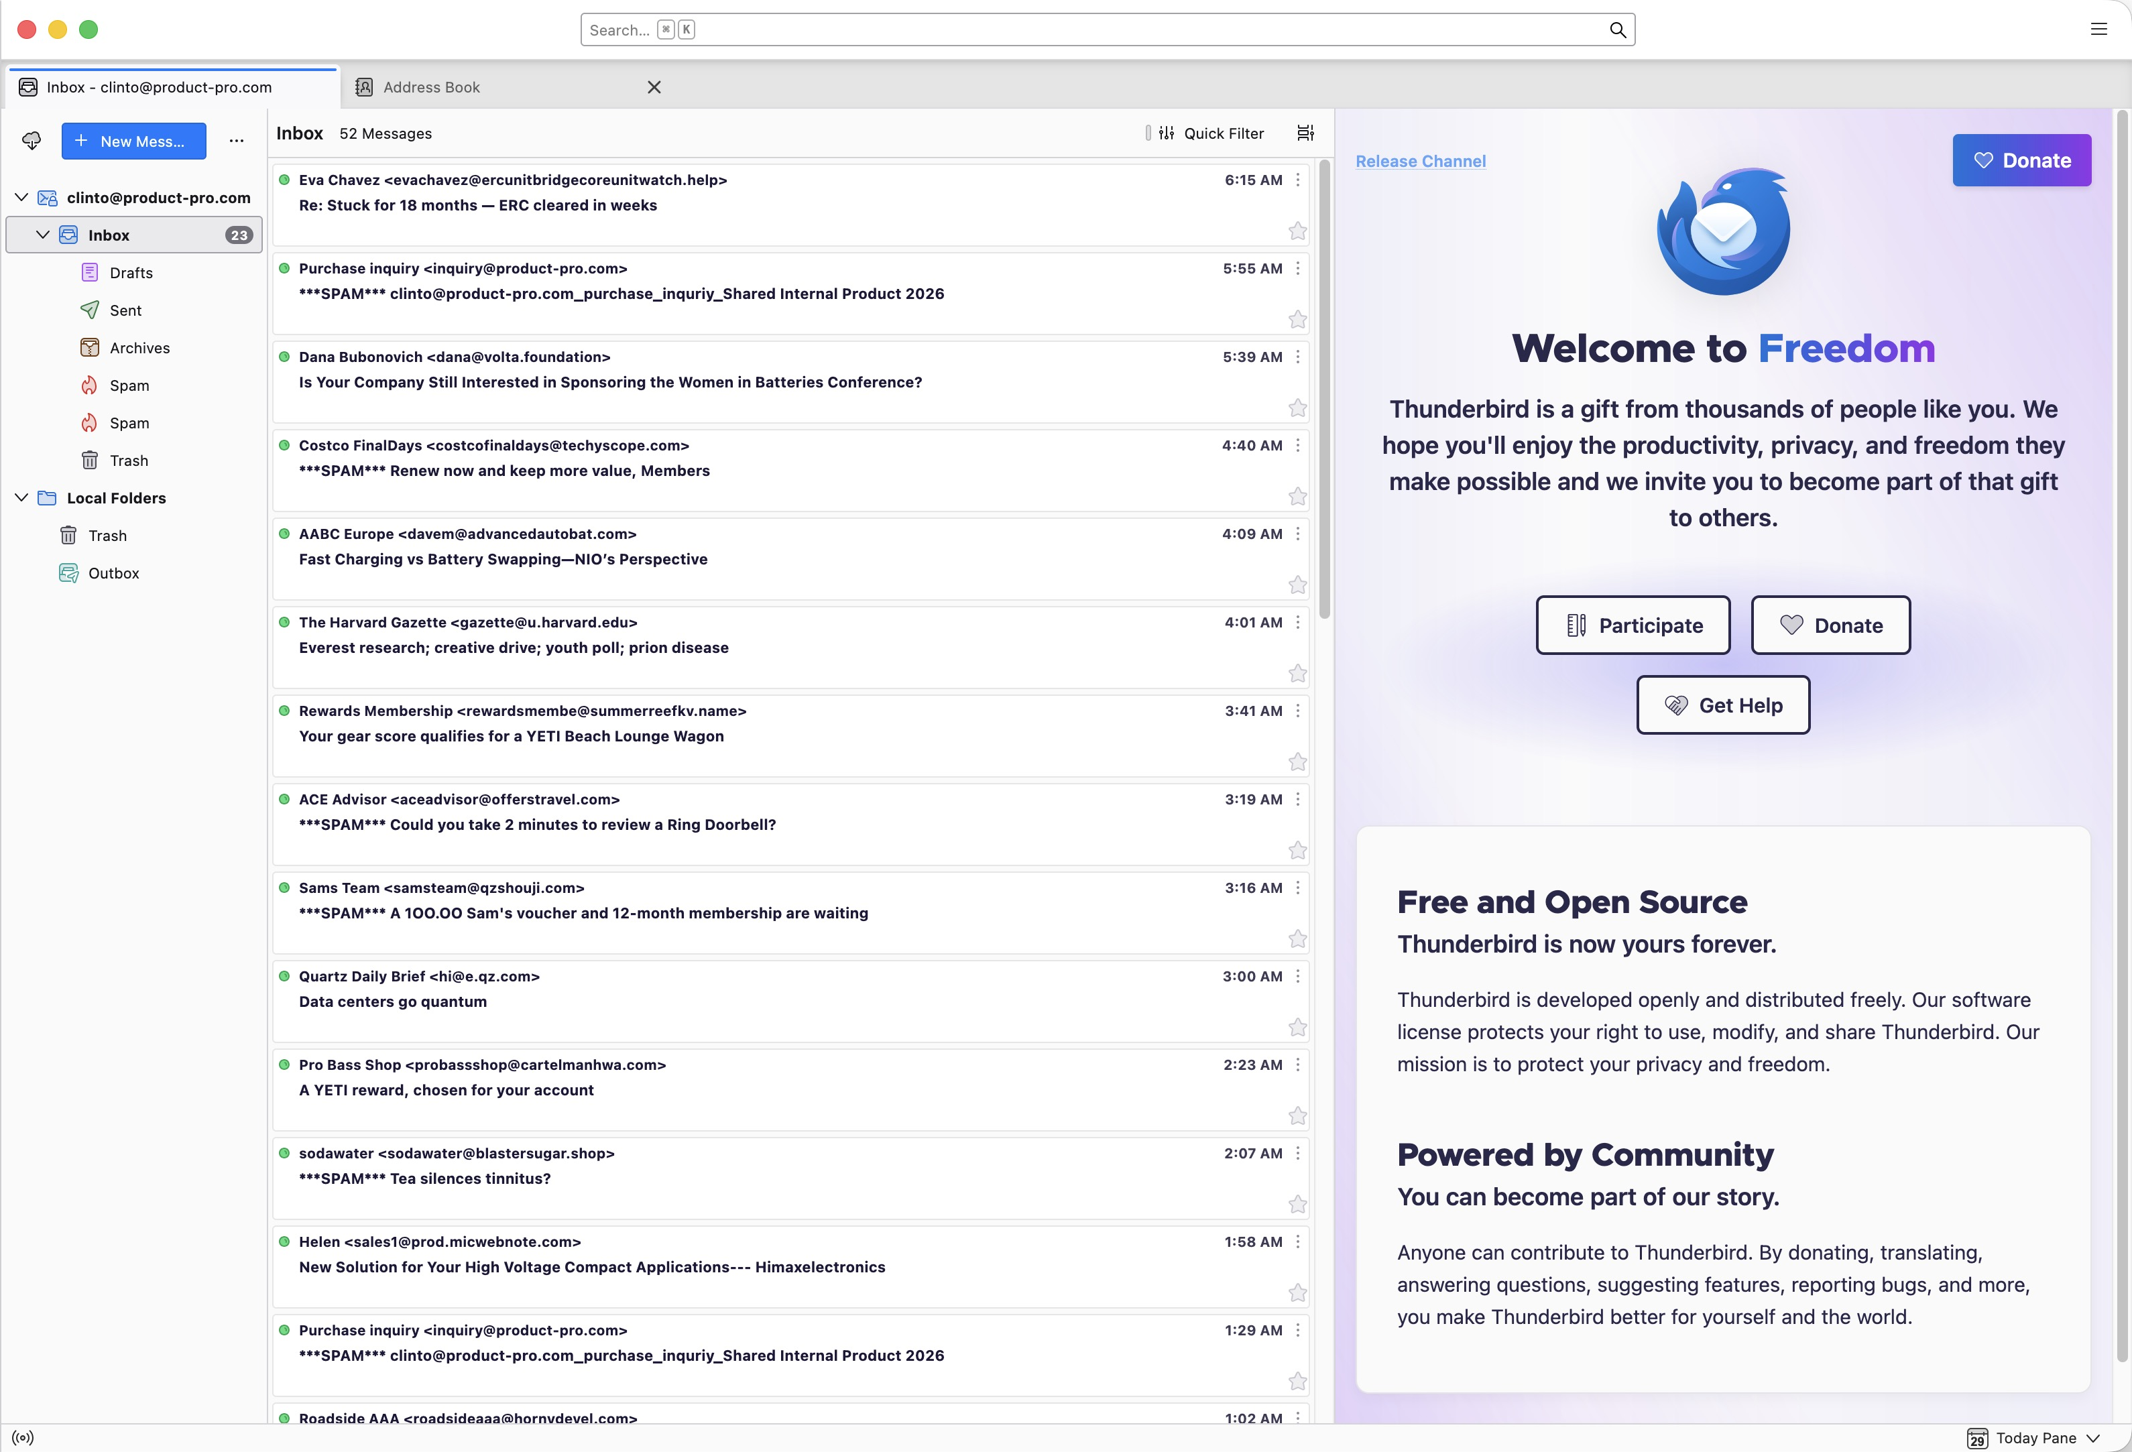Collapse the Local Folders tree
The height and width of the screenshot is (1452, 2132).
pos(22,498)
